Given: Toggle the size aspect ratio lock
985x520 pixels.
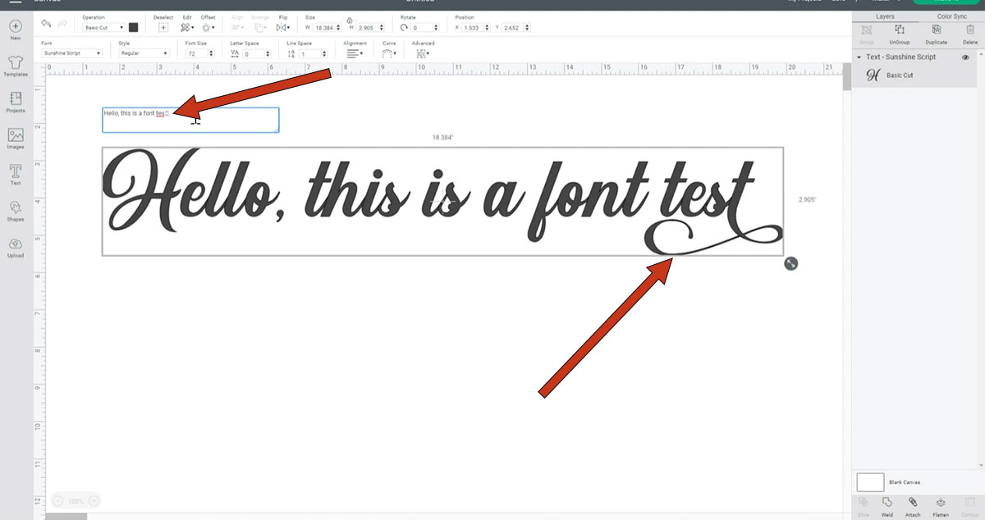Looking at the screenshot, I should click(350, 20).
